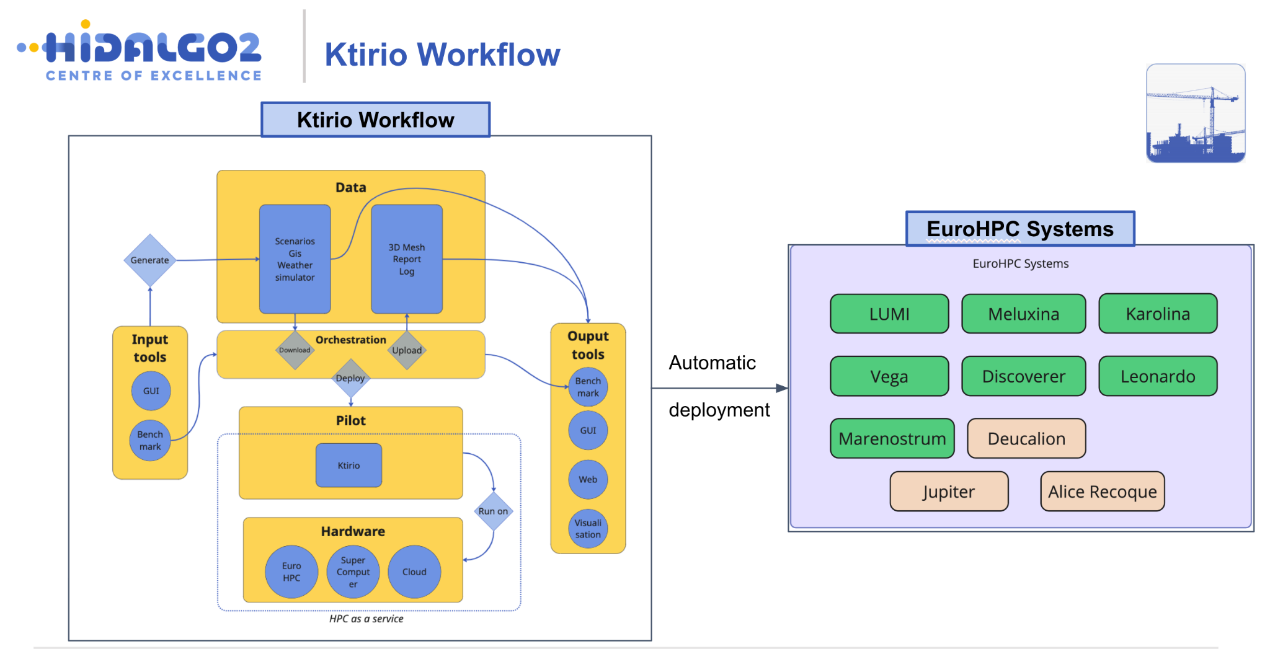Select the Ktirio box inside Pilot
Viewport: 1270px width, 649px height.
349,466
